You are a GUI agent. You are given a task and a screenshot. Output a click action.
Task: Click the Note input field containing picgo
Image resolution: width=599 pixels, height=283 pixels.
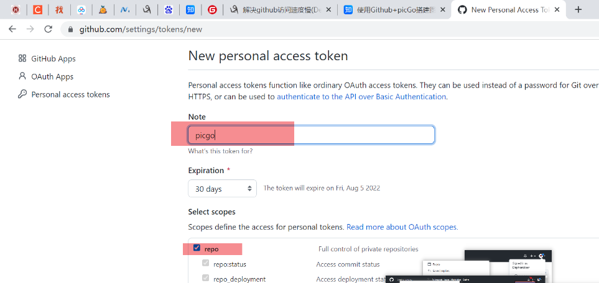311,135
